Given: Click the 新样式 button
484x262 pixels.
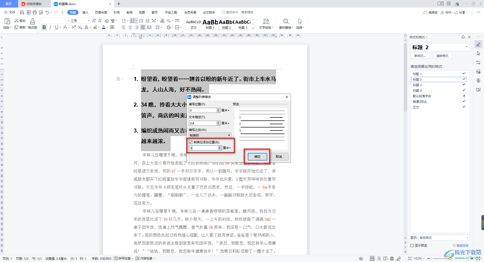Looking at the screenshot, I should click(420, 56).
